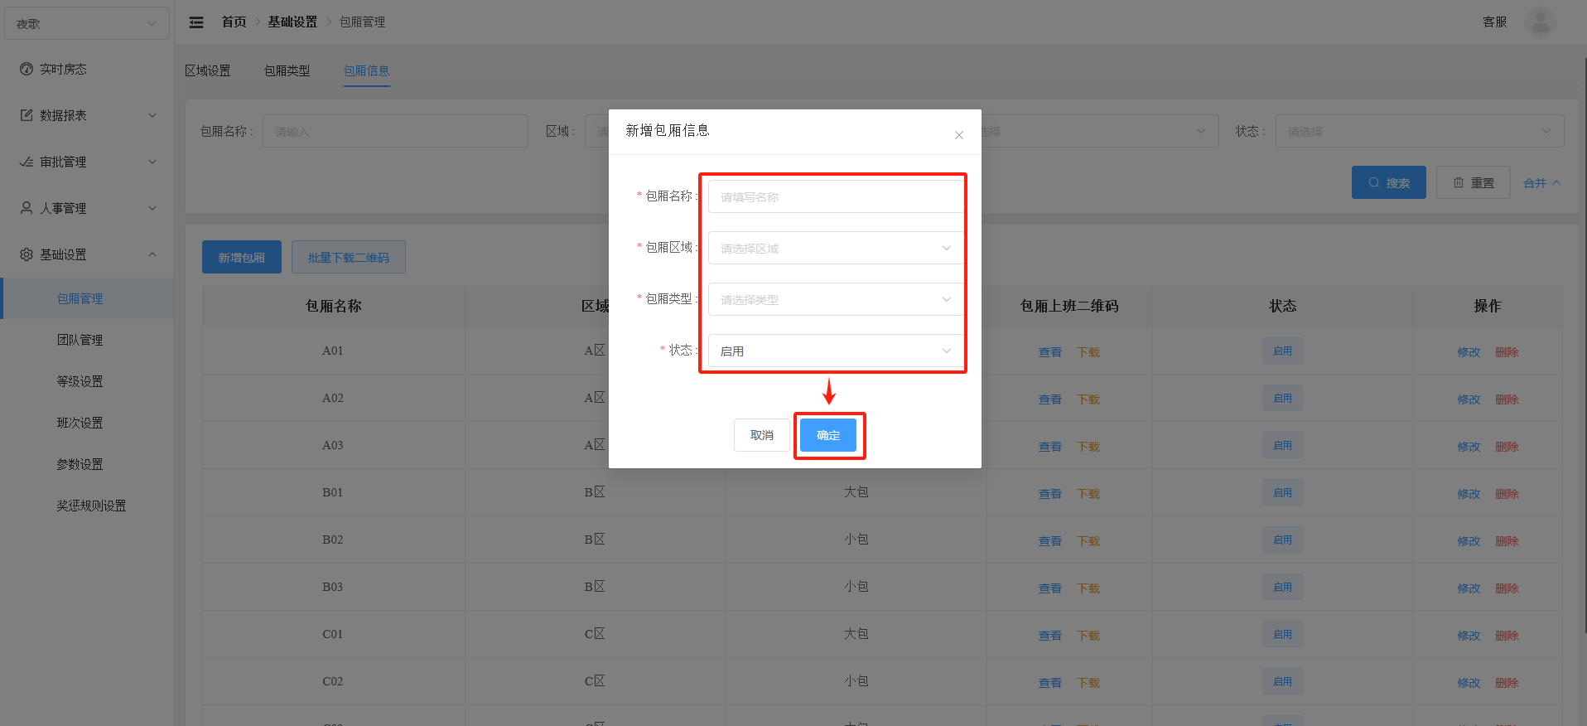The width and height of the screenshot is (1587, 726).
Task: Download QR code for row C01
Action: (1088, 636)
